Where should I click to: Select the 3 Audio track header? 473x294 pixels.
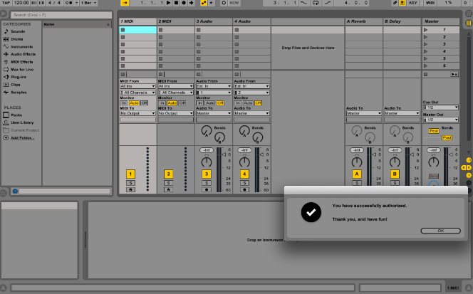point(214,21)
